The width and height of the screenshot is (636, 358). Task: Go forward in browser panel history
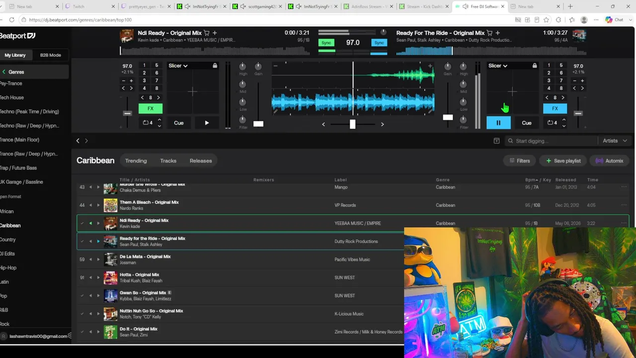[86, 141]
